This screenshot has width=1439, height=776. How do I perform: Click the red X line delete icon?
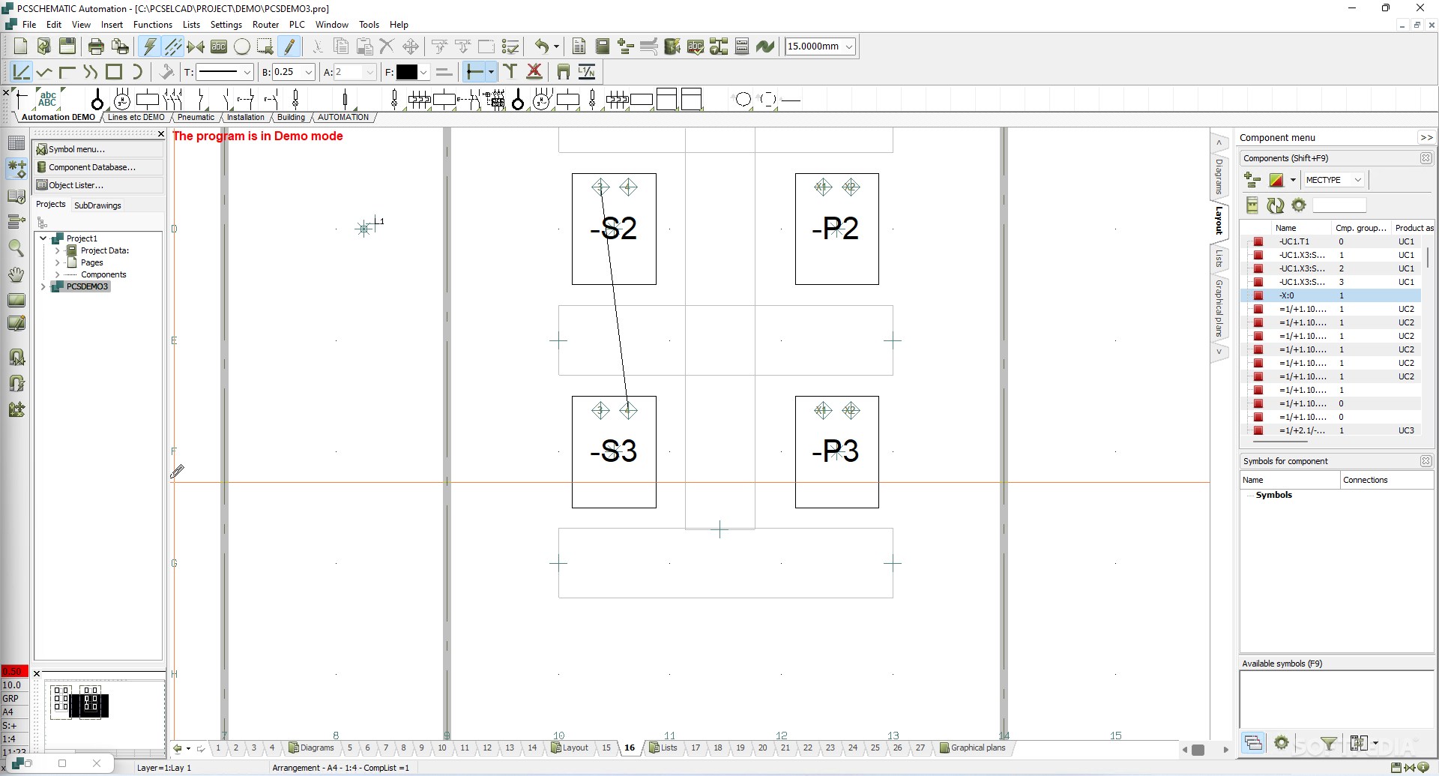coord(534,72)
